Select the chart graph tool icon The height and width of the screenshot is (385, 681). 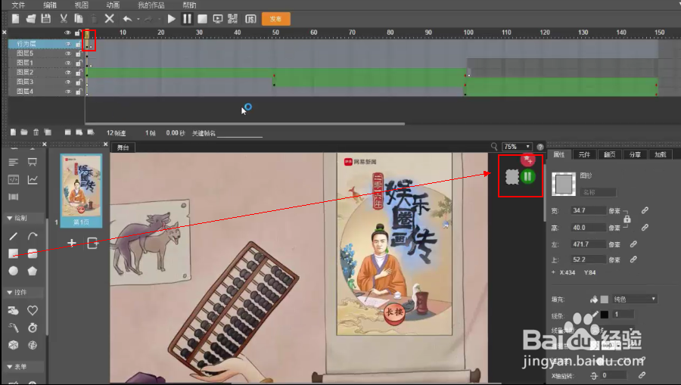(x=33, y=179)
